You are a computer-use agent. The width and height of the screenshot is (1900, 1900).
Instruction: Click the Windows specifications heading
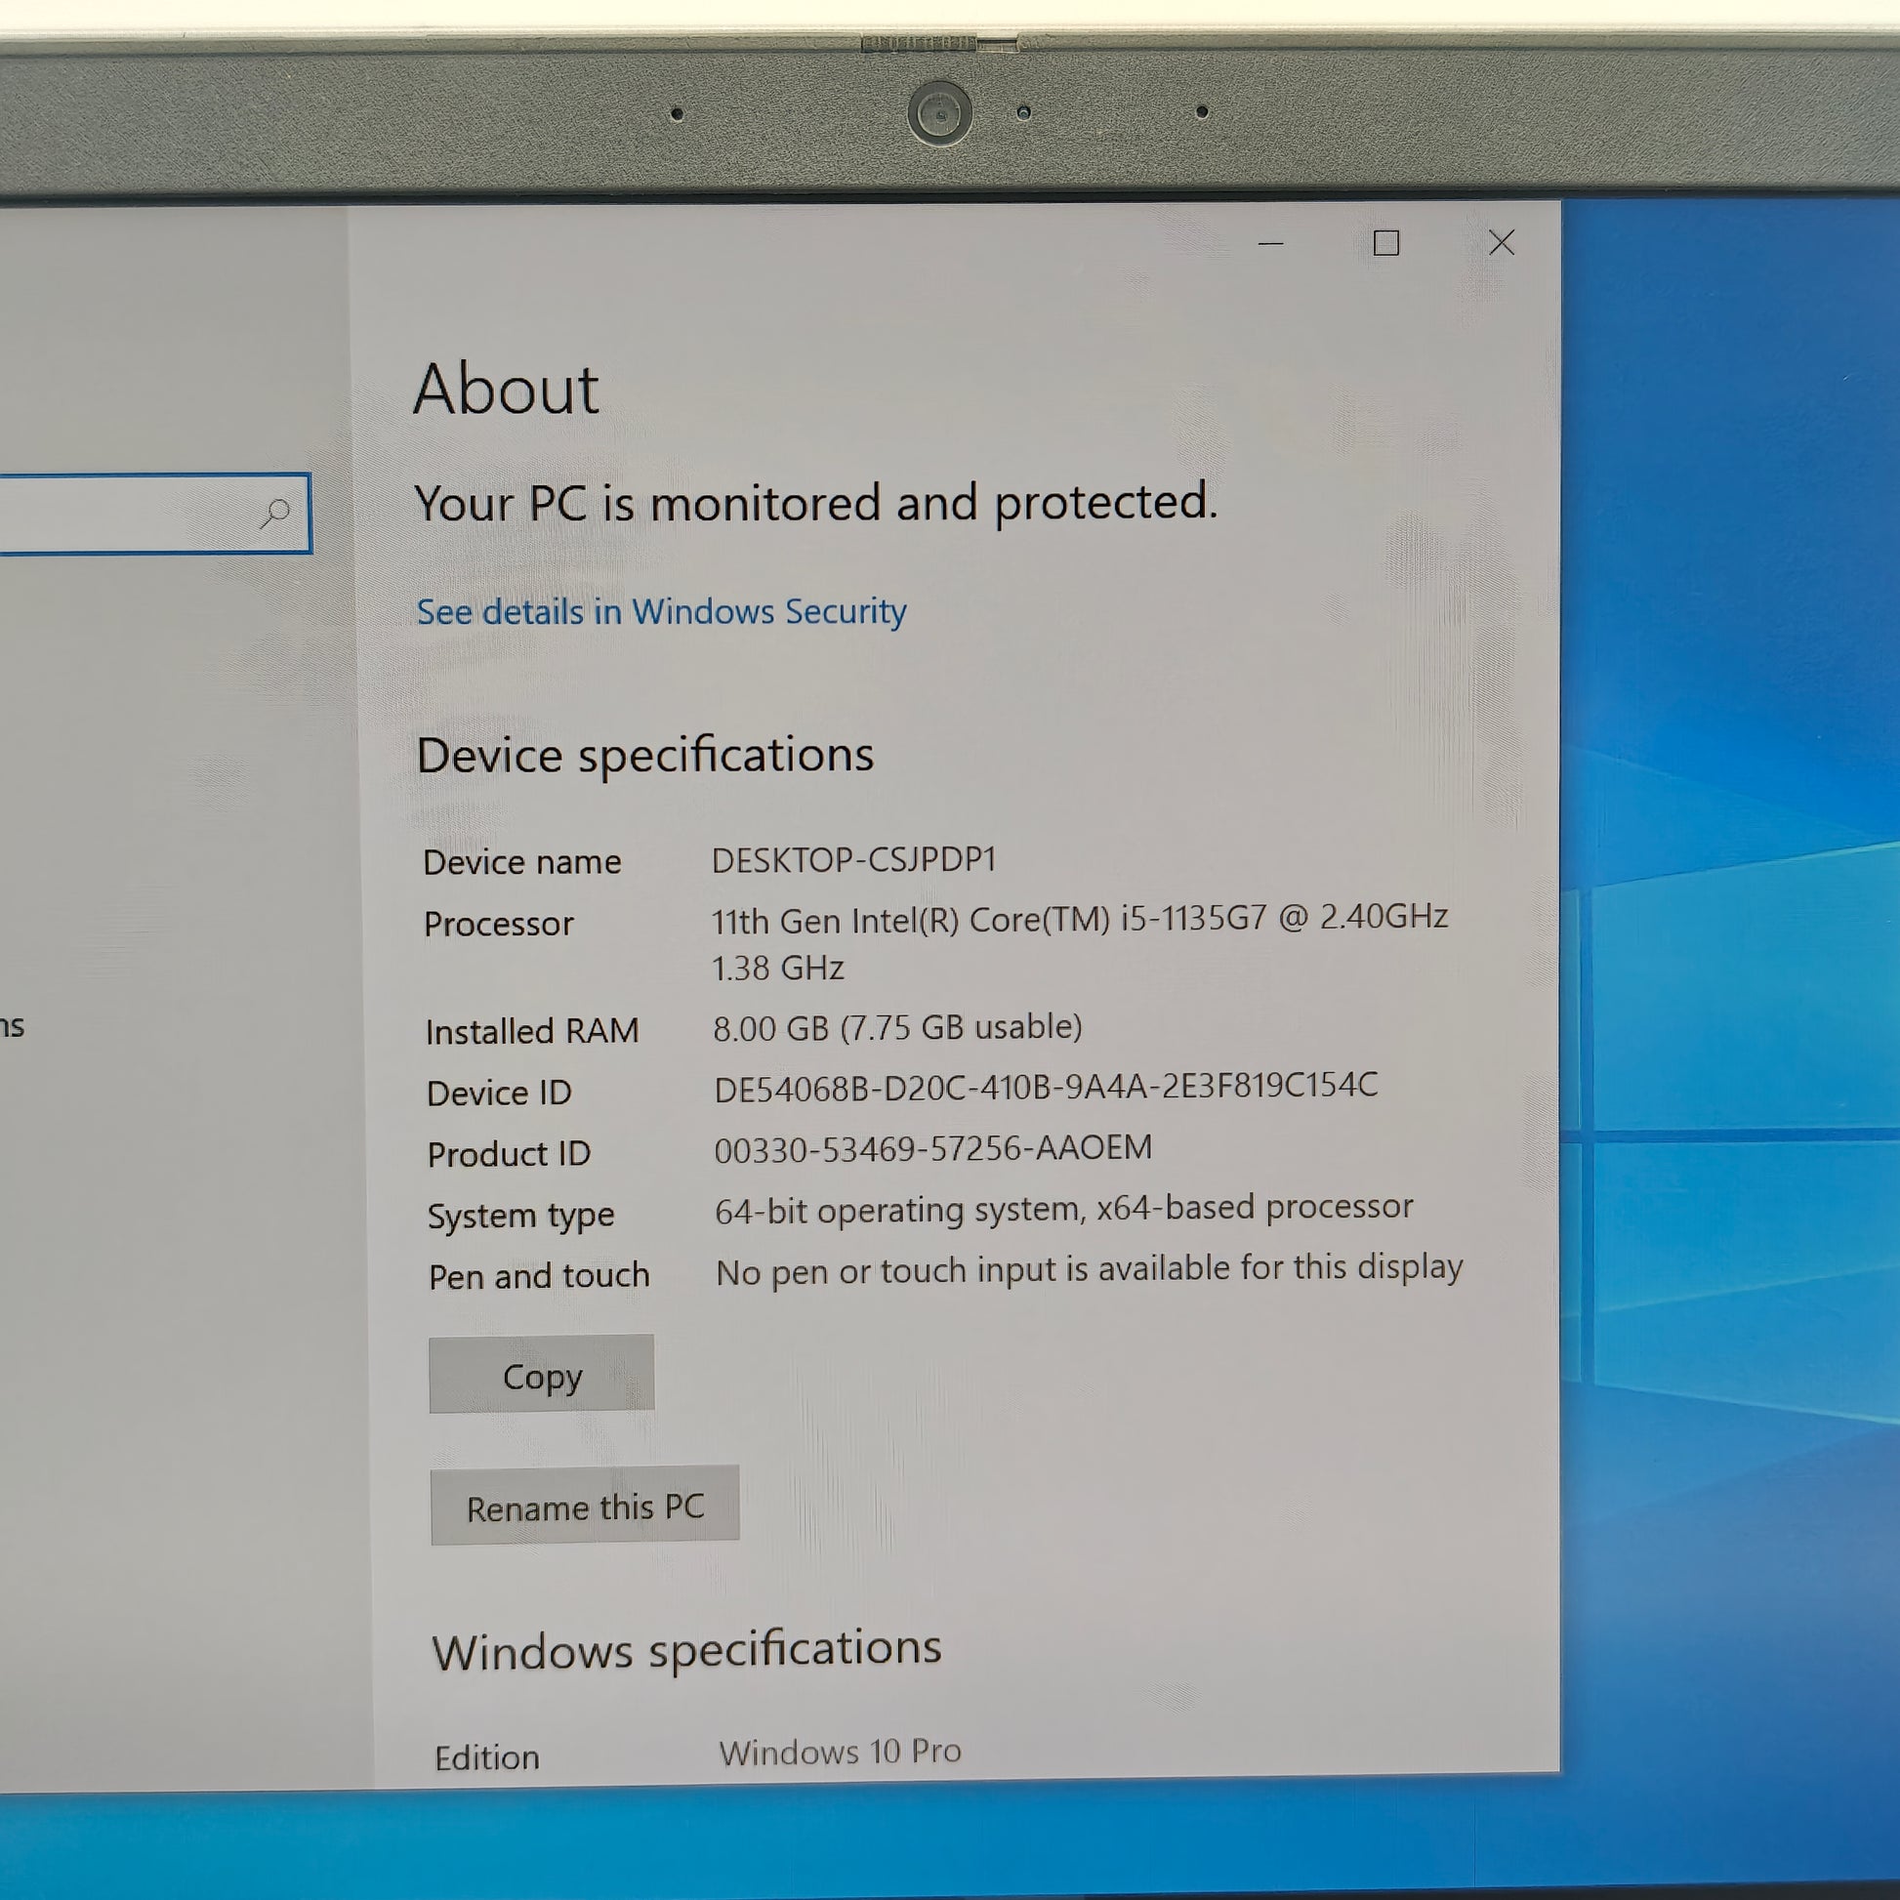(x=686, y=1649)
